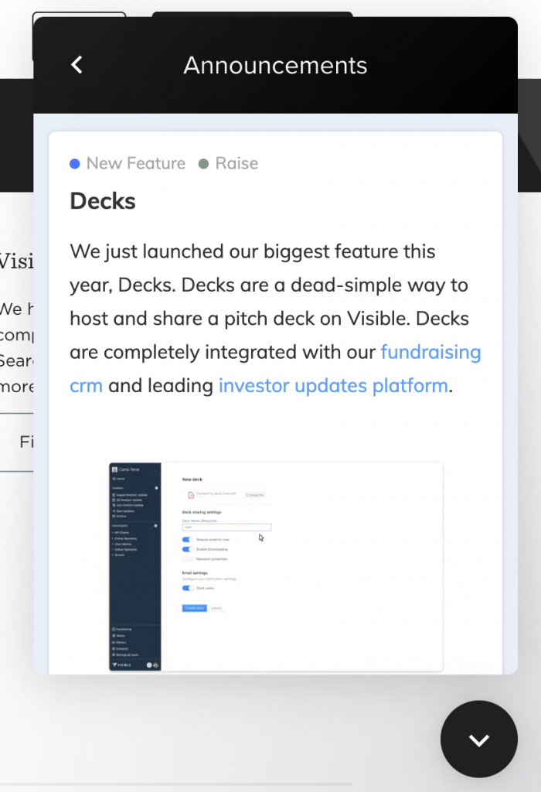Open the fundraising crm link
This screenshot has width=541, height=792.
[x=275, y=369]
